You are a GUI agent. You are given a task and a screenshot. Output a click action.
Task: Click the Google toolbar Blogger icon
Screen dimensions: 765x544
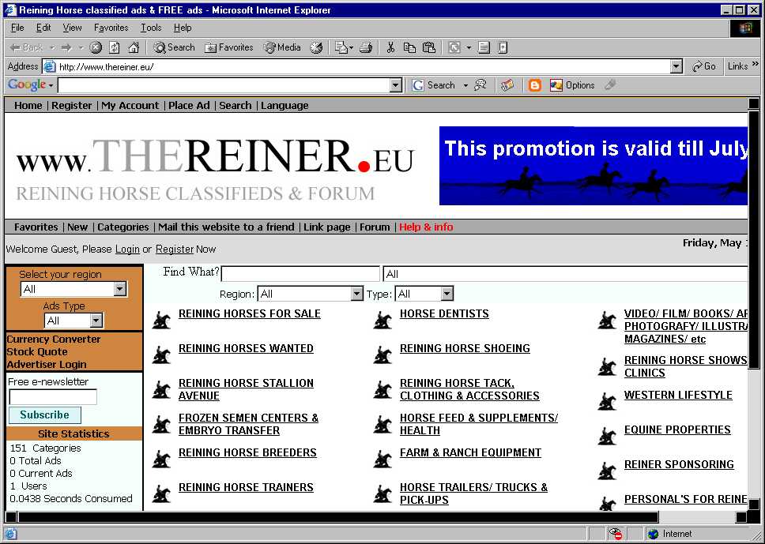pyautogui.click(x=535, y=85)
